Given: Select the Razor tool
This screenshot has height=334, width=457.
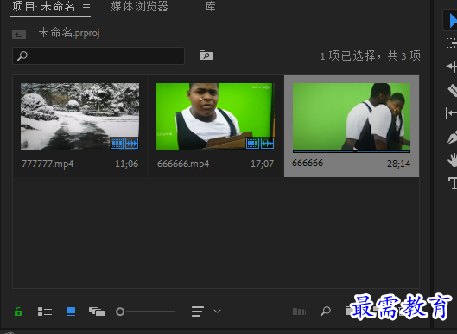Looking at the screenshot, I should [x=453, y=90].
